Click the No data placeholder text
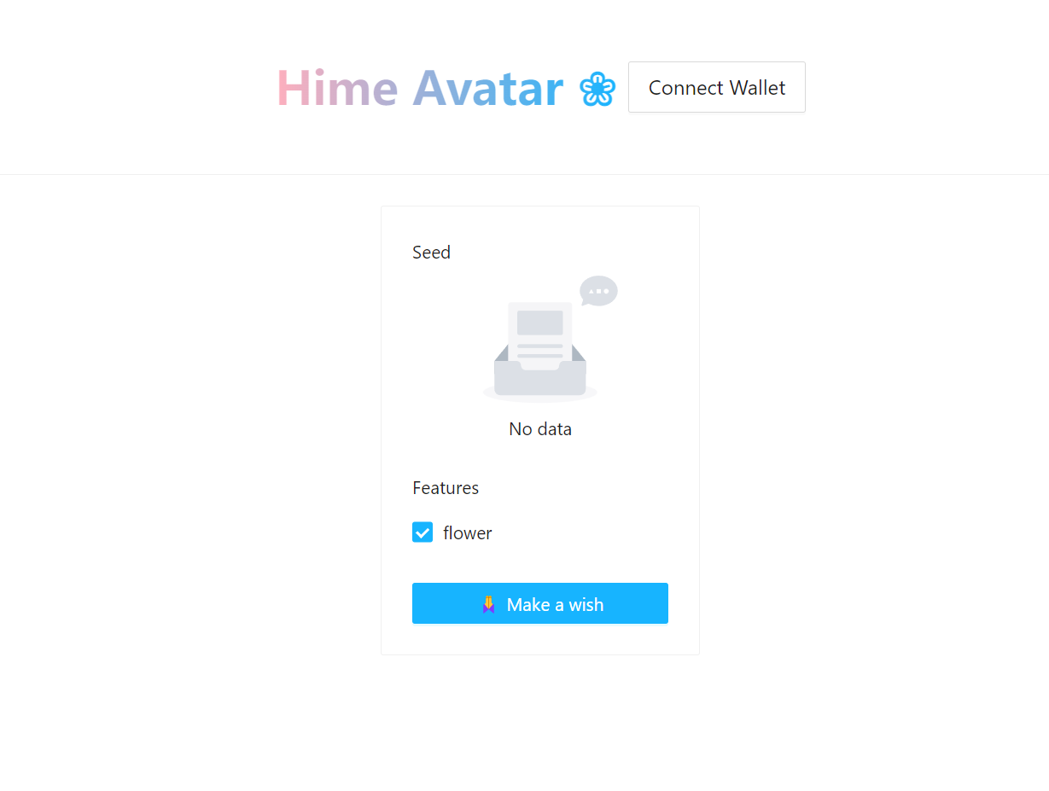Viewport: 1049px width, 791px height. coord(540,429)
